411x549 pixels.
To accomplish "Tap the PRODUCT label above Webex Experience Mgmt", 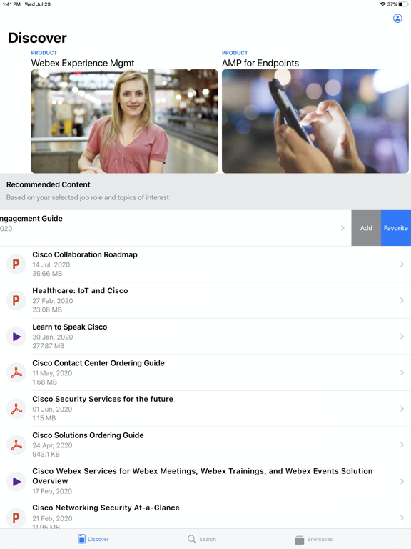I will point(44,53).
